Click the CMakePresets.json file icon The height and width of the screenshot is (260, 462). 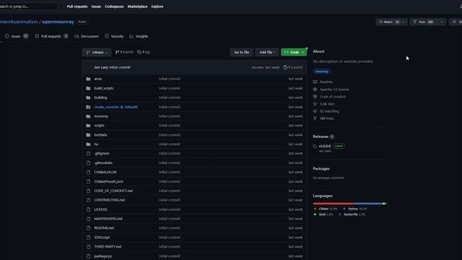88,181
